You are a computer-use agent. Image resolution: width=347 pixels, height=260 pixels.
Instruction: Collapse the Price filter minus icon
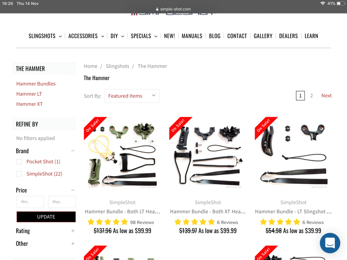tap(73, 190)
